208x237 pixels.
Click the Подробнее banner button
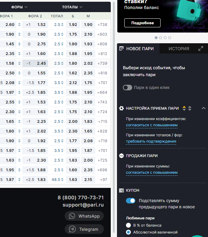(x=142, y=23)
